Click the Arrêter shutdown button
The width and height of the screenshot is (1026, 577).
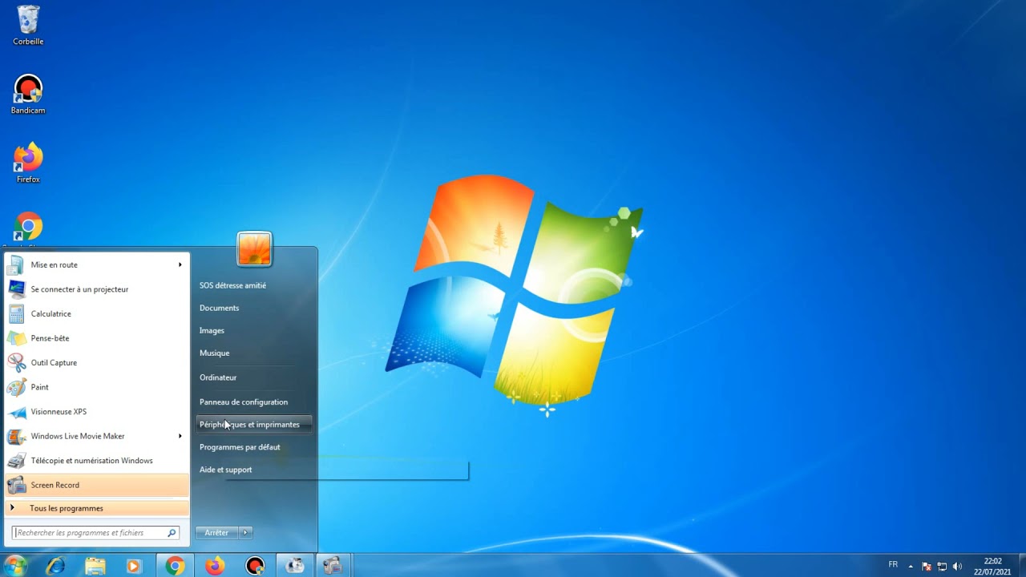(216, 533)
